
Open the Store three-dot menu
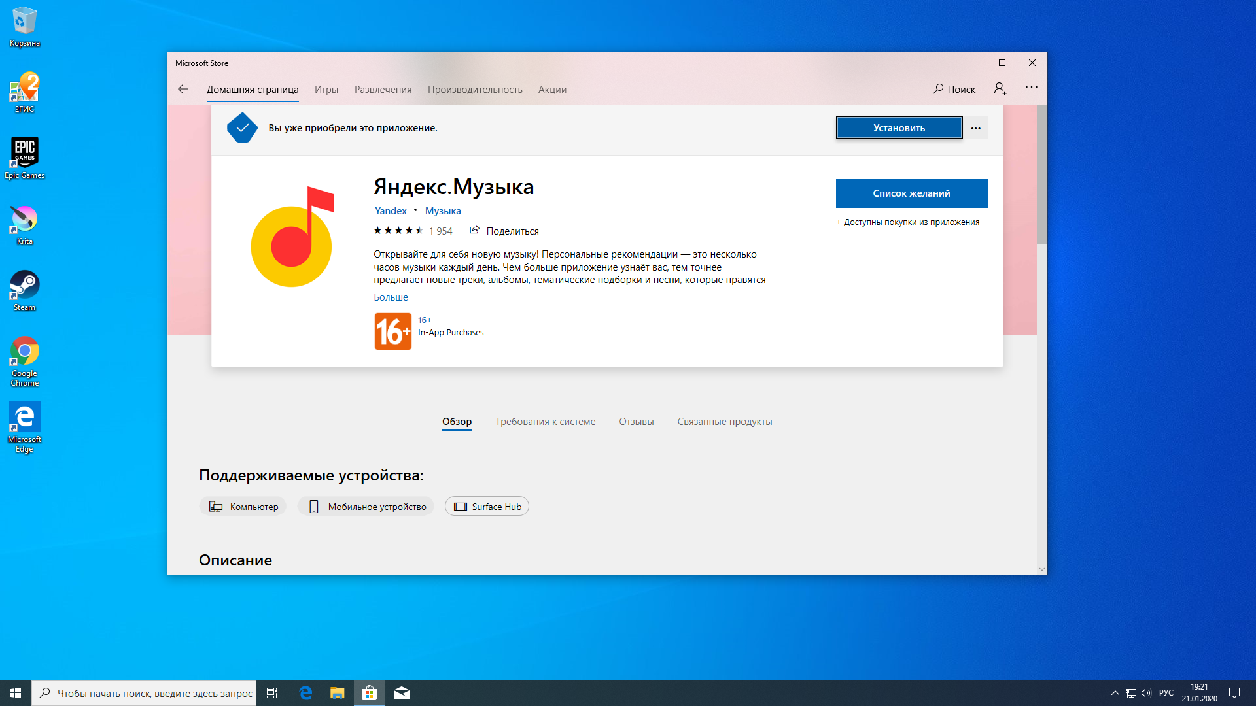pos(1032,88)
